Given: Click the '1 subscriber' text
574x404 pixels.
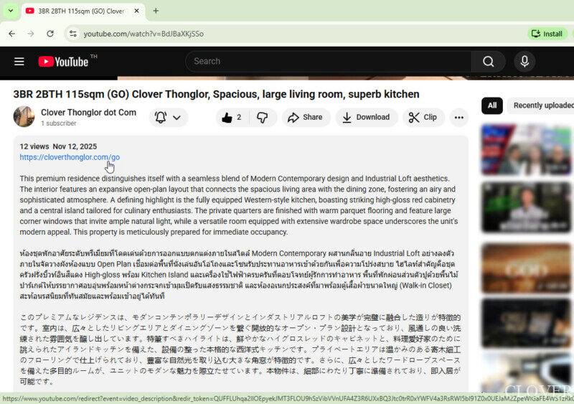Looking at the screenshot, I should pos(59,123).
